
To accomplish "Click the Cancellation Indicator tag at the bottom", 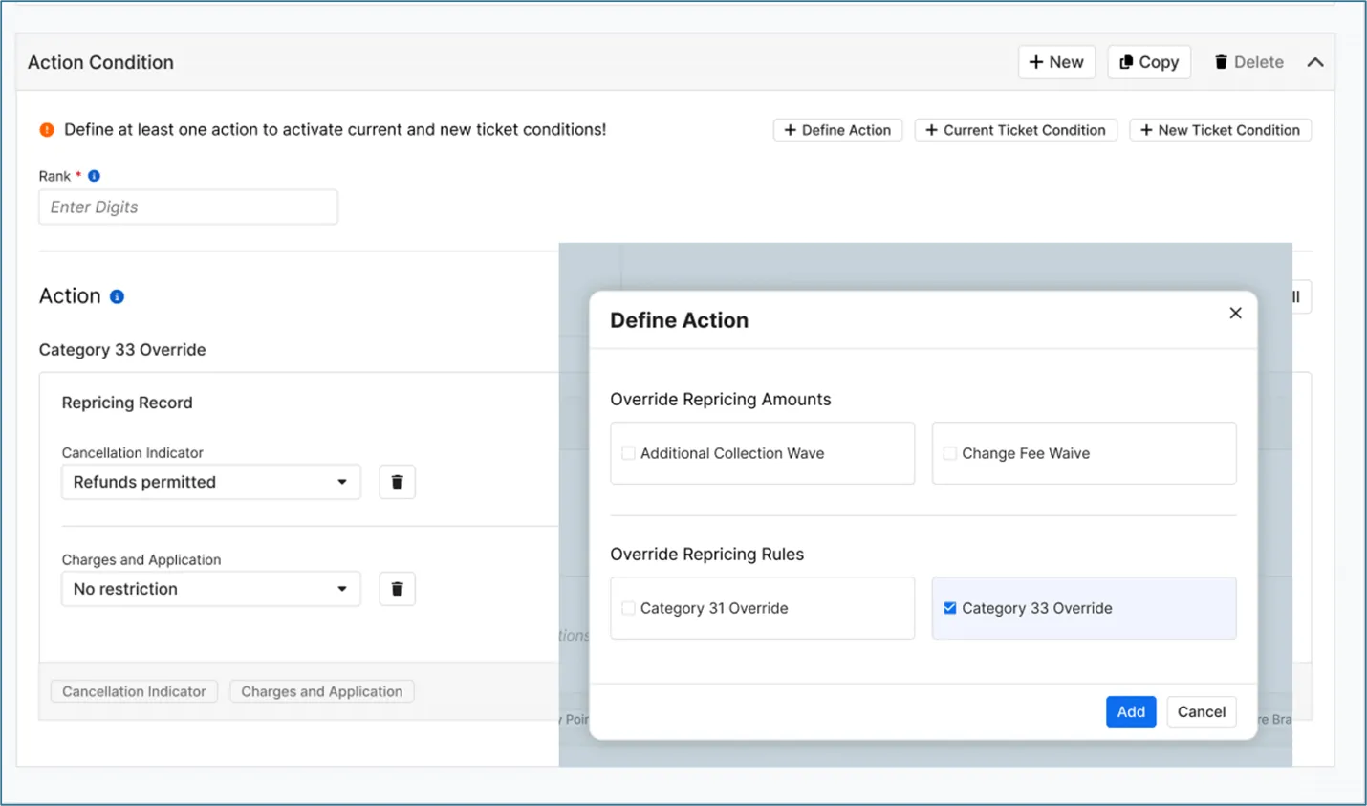I will (x=134, y=691).
